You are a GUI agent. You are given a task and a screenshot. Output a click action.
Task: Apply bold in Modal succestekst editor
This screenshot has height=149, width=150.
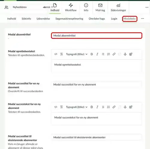(91, 107)
